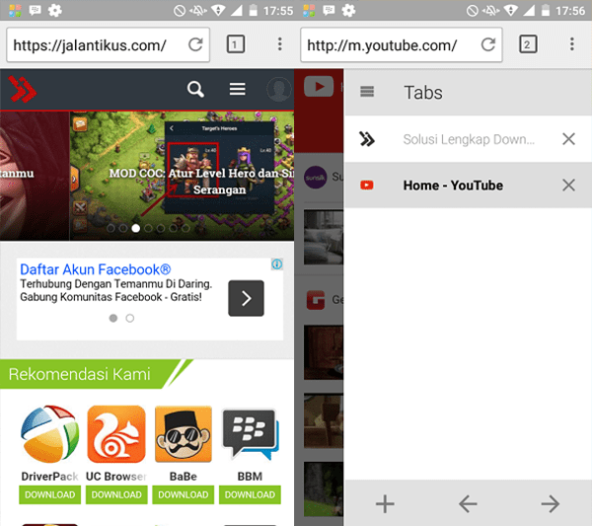Screen dimensions: 592x526
Task: Open overflow menu in jalantikus browser
Action: 280,44
